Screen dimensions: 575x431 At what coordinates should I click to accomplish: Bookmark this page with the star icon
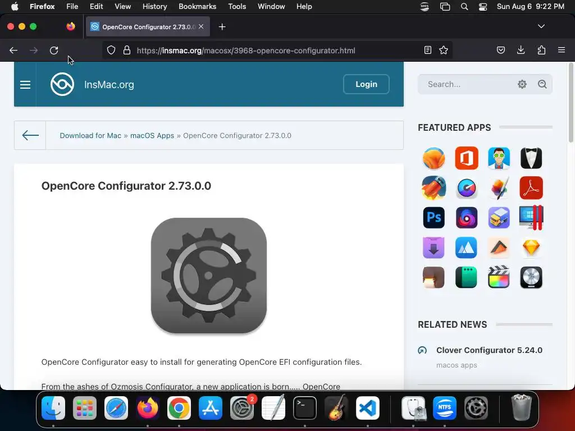(444, 50)
